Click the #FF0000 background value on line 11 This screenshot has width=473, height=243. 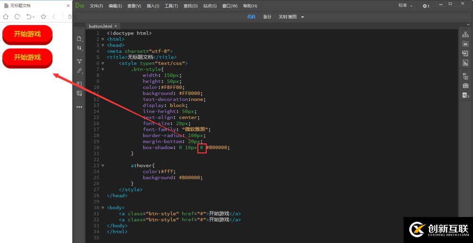190,93
